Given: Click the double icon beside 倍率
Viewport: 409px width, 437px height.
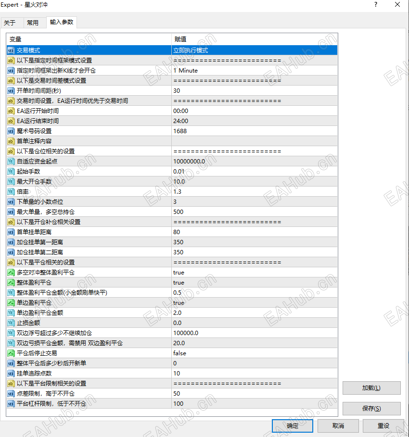Looking at the screenshot, I should click(11, 192).
